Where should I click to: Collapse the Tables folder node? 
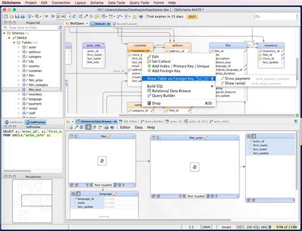tap(14, 43)
